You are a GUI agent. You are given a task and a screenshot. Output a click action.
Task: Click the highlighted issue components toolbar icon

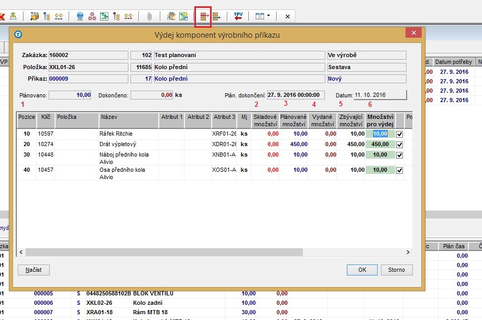click(x=203, y=16)
